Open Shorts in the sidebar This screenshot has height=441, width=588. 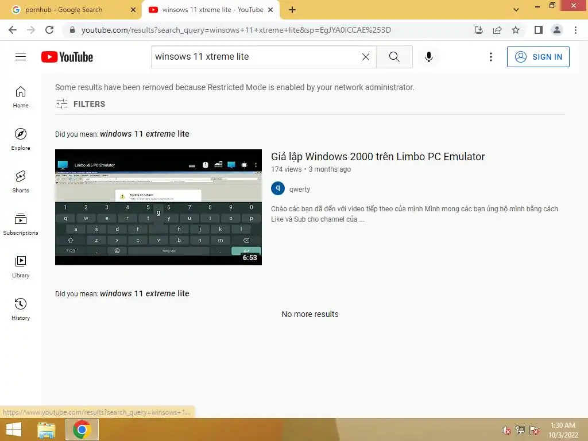[x=21, y=182]
